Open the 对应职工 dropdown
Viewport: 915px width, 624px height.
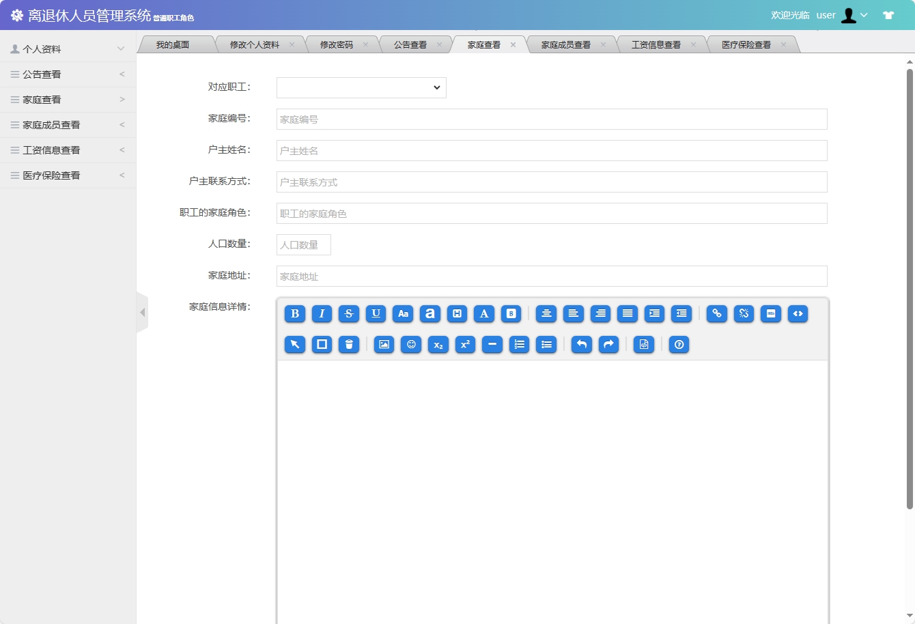(361, 87)
